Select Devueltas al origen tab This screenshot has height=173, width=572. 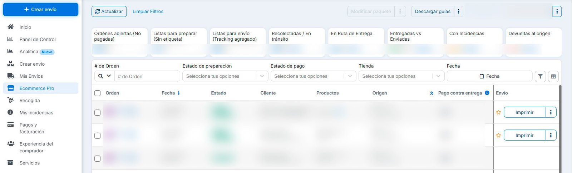(x=534, y=42)
